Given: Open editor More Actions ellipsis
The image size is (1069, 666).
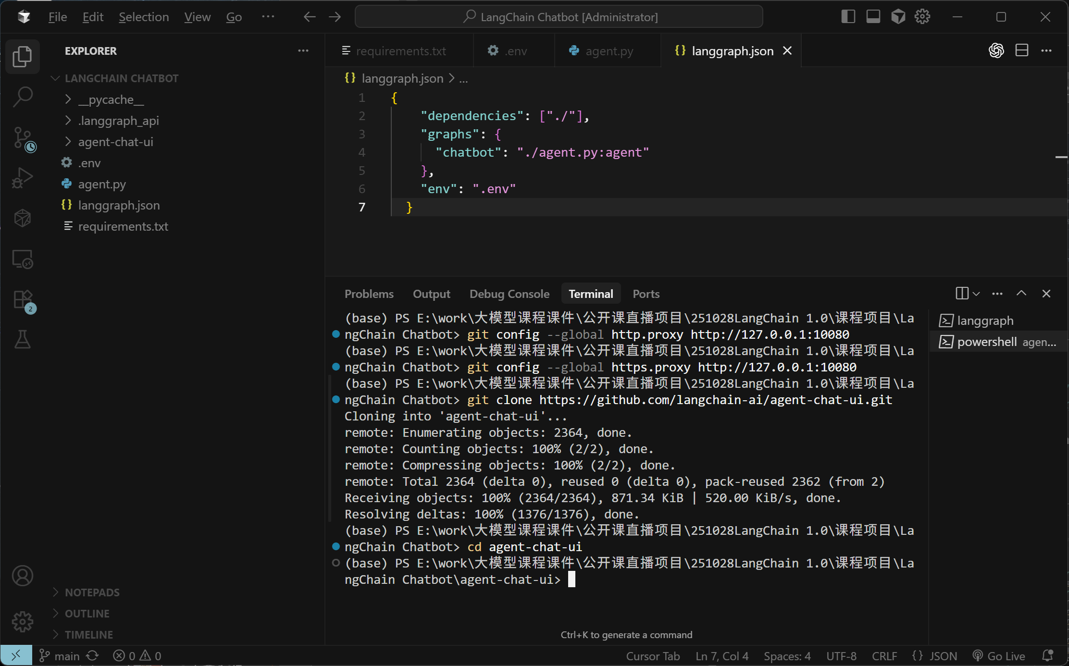Looking at the screenshot, I should 1046,50.
